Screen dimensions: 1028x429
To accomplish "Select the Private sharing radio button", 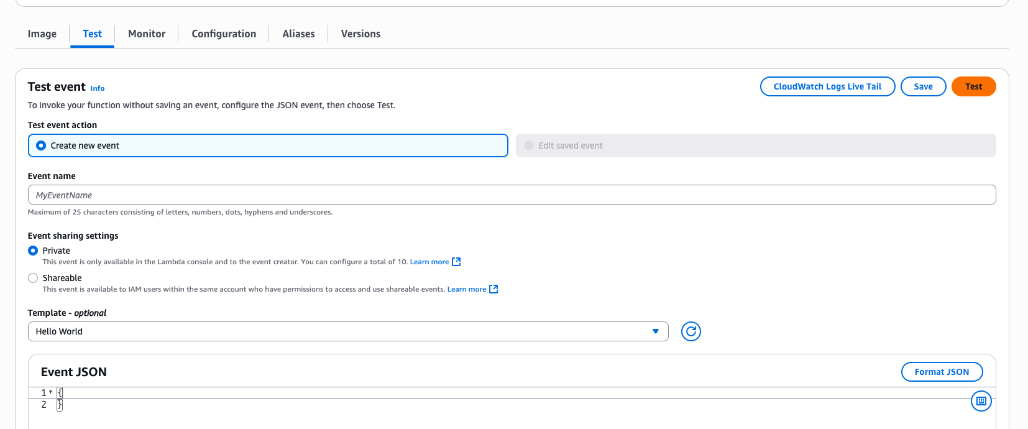I will click(x=33, y=251).
